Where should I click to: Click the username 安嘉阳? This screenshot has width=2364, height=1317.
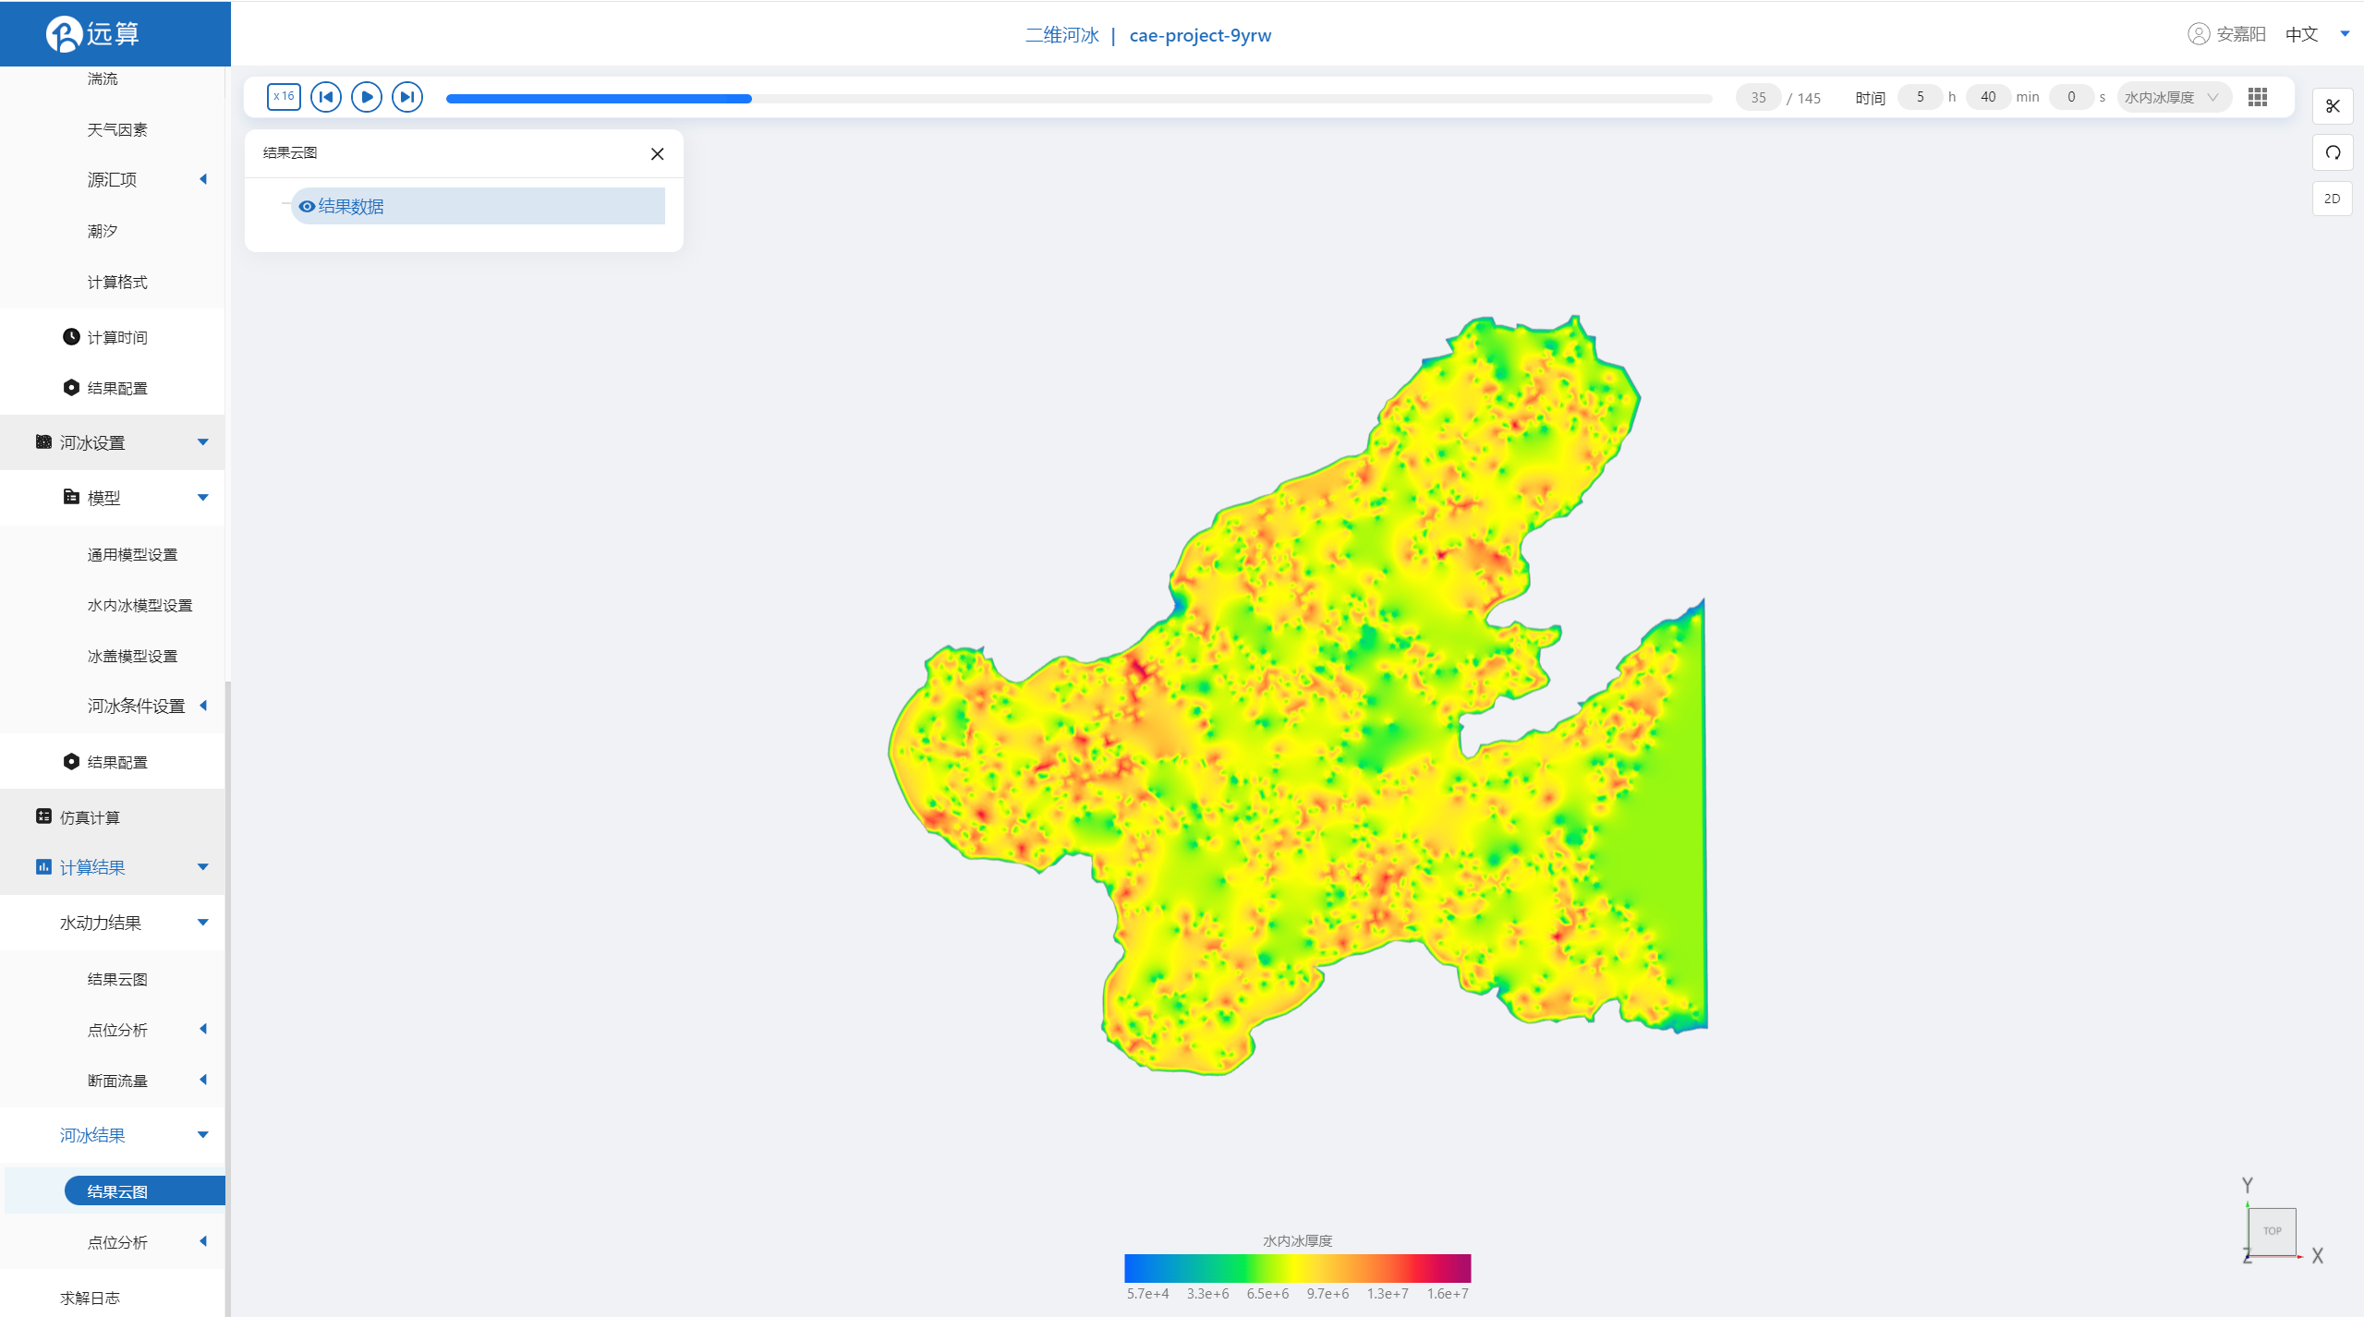tap(2241, 34)
